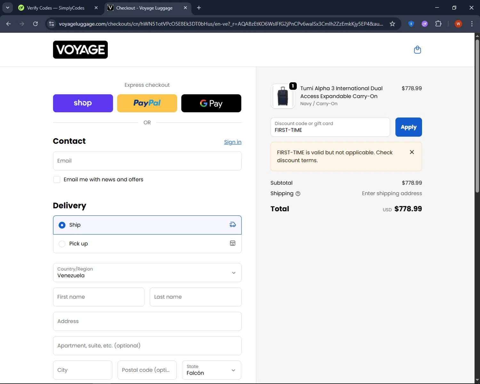
Task: Focus the Address field
Action: pos(147,321)
